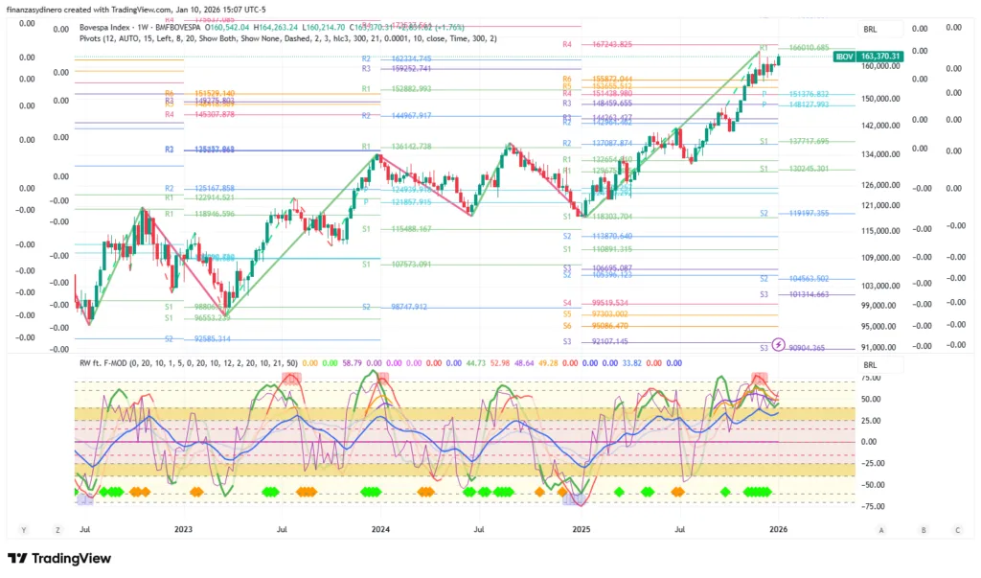Click the A scale letter icon

880,529
